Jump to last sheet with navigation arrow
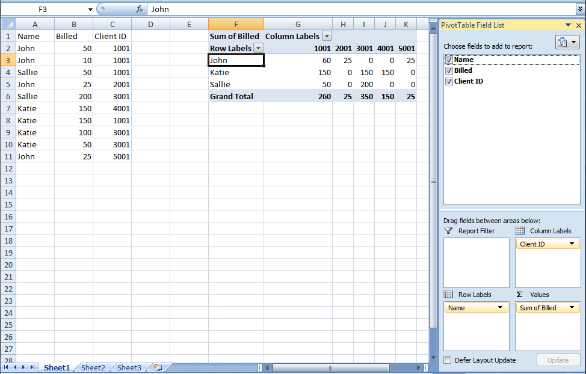Viewport: 586px width, 374px height. 32,367
